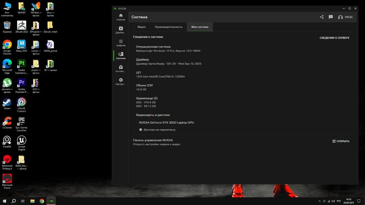
Task: Click the i5-12500H processor text
Action: [160, 76]
